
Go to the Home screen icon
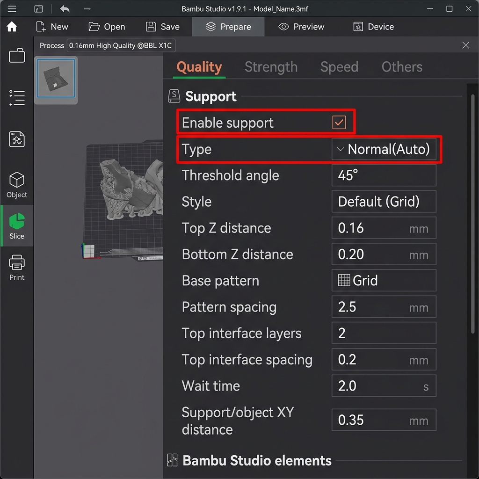pos(12,27)
